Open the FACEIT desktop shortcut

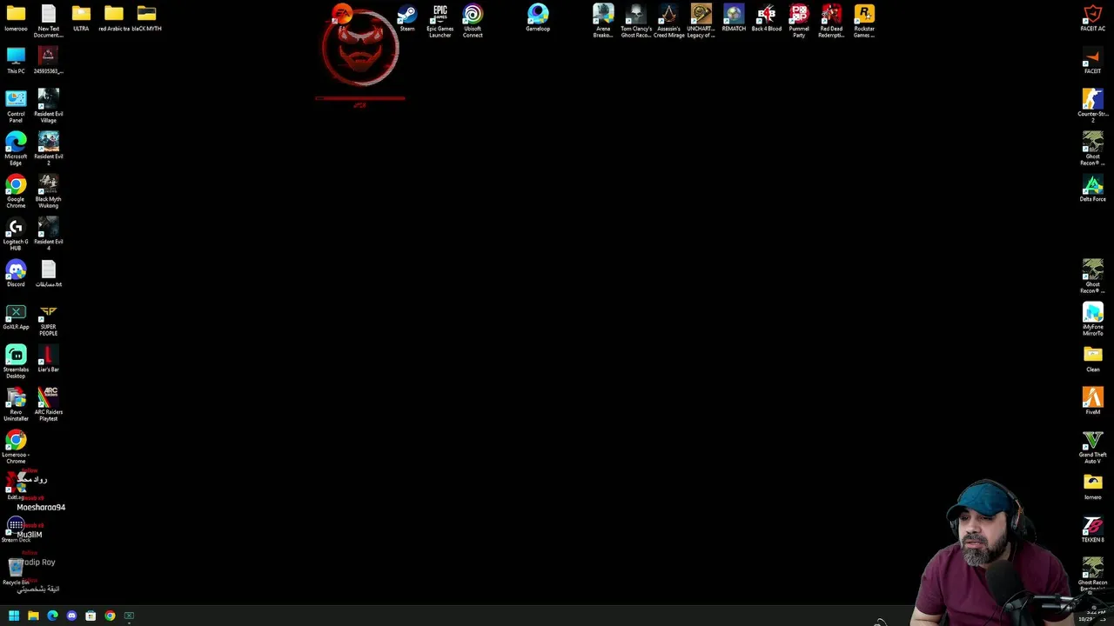coord(1093,61)
